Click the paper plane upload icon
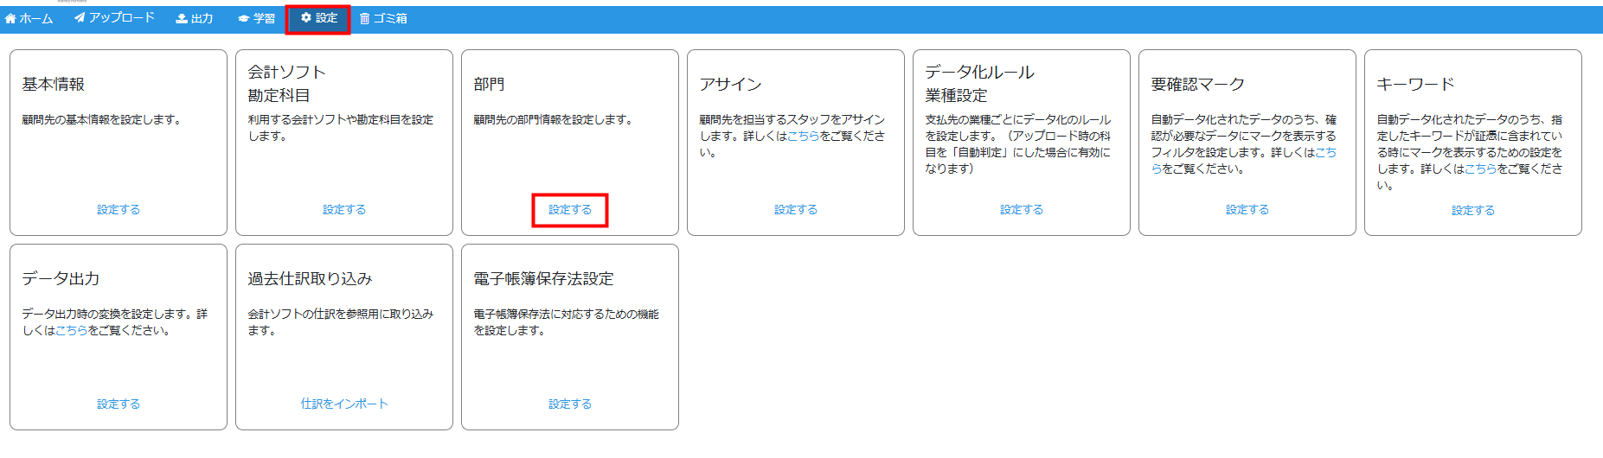The width and height of the screenshot is (1603, 458). (x=80, y=17)
